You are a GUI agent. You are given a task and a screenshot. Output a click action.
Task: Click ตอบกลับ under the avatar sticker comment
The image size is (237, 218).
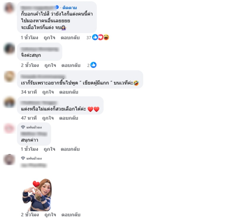pyautogui.click(x=71, y=214)
